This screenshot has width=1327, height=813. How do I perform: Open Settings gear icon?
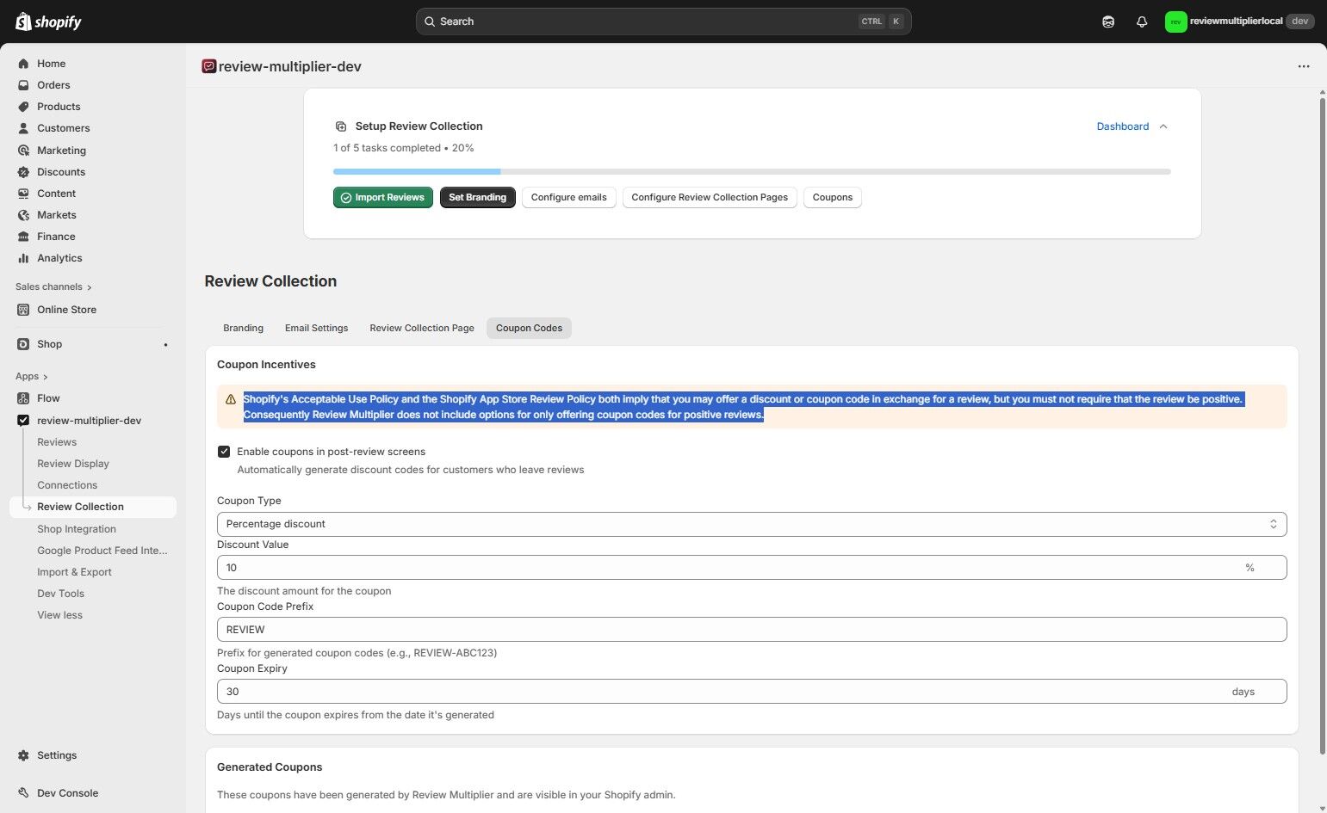(x=23, y=755)
